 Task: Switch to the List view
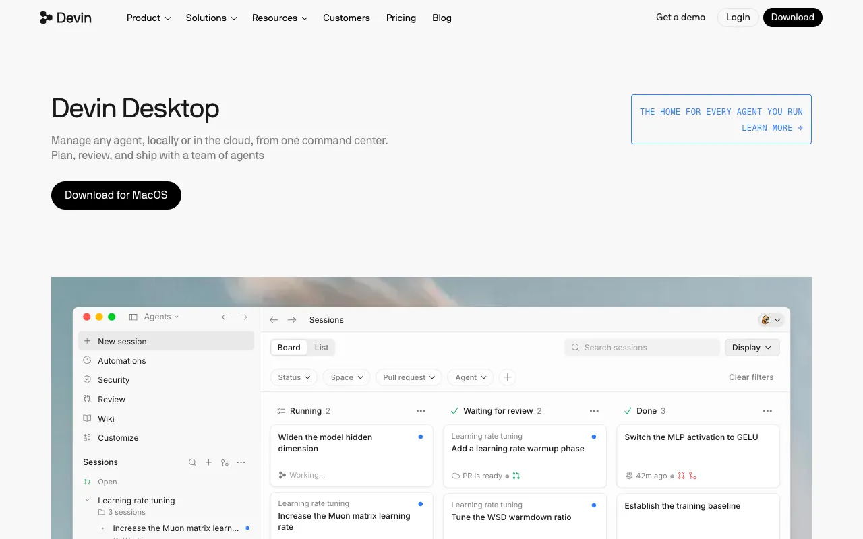322,348
